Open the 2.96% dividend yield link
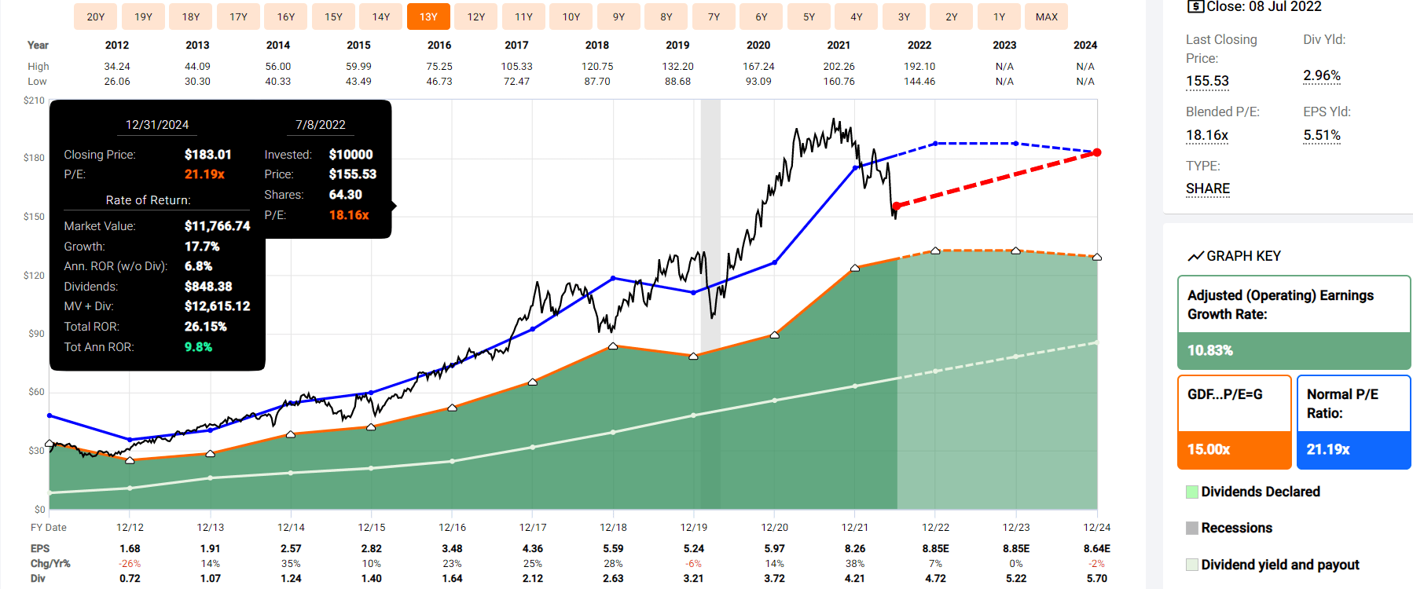1413x589 pixels. point(1322,75)
